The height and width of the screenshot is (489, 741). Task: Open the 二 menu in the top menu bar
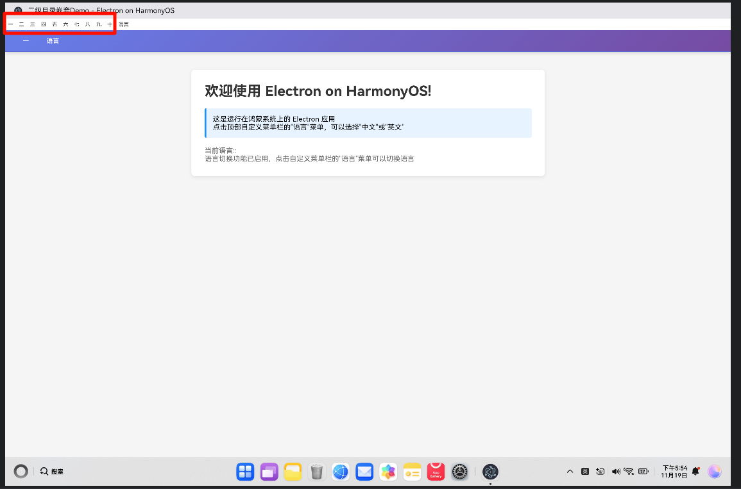(21, 24)
